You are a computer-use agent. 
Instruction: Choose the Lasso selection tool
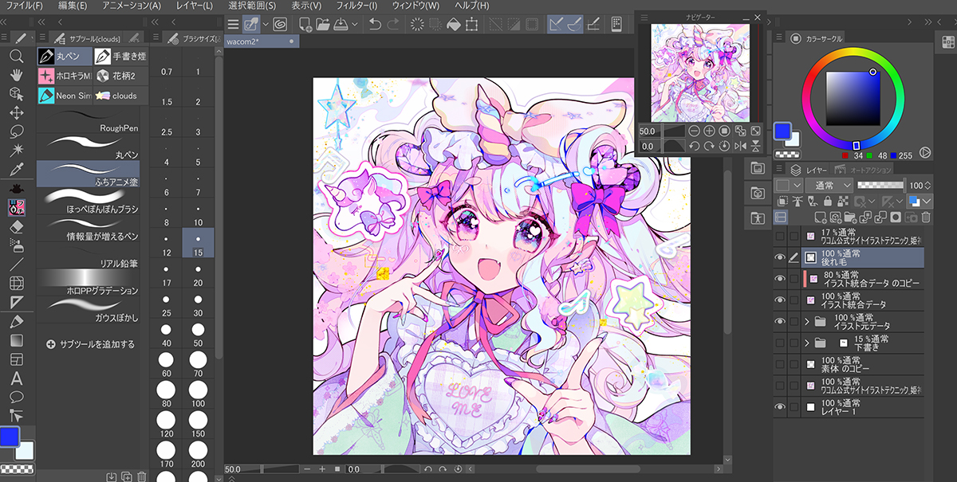15,131
